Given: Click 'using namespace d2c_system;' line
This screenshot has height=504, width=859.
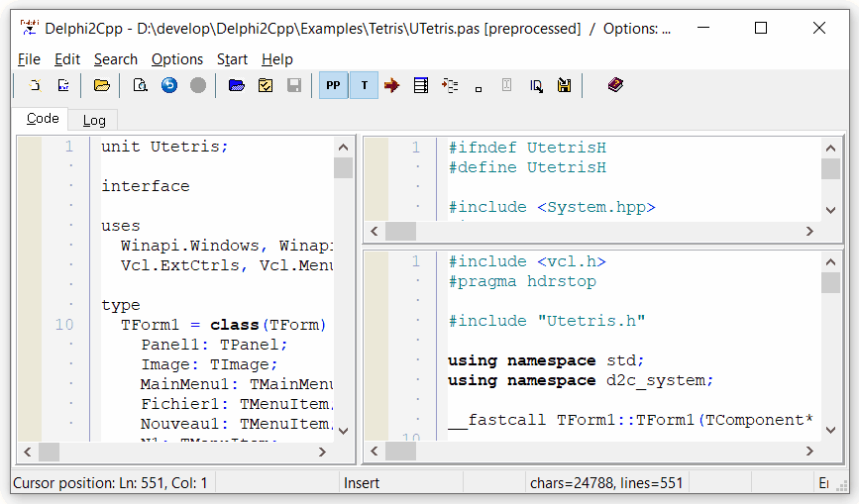Looking at the screenshot, I should pyautogui.click(x=581, y=380).
